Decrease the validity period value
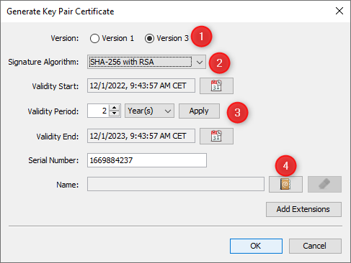The height and width of the screenshot is (263, 351). [x=115, y=114]
